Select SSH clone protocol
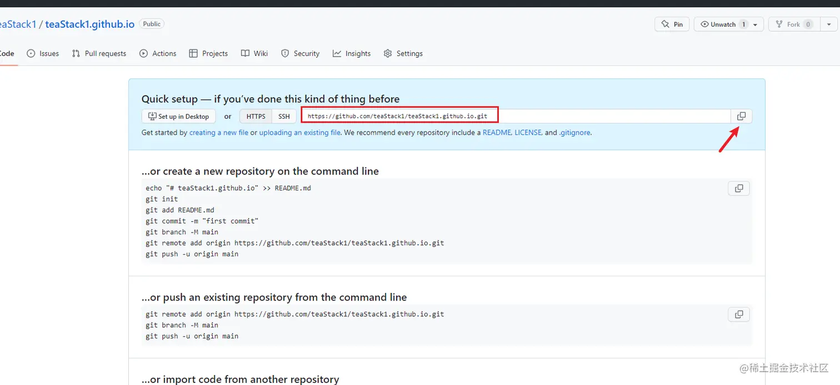The image size is (840, 385). [x=284, y=116]
